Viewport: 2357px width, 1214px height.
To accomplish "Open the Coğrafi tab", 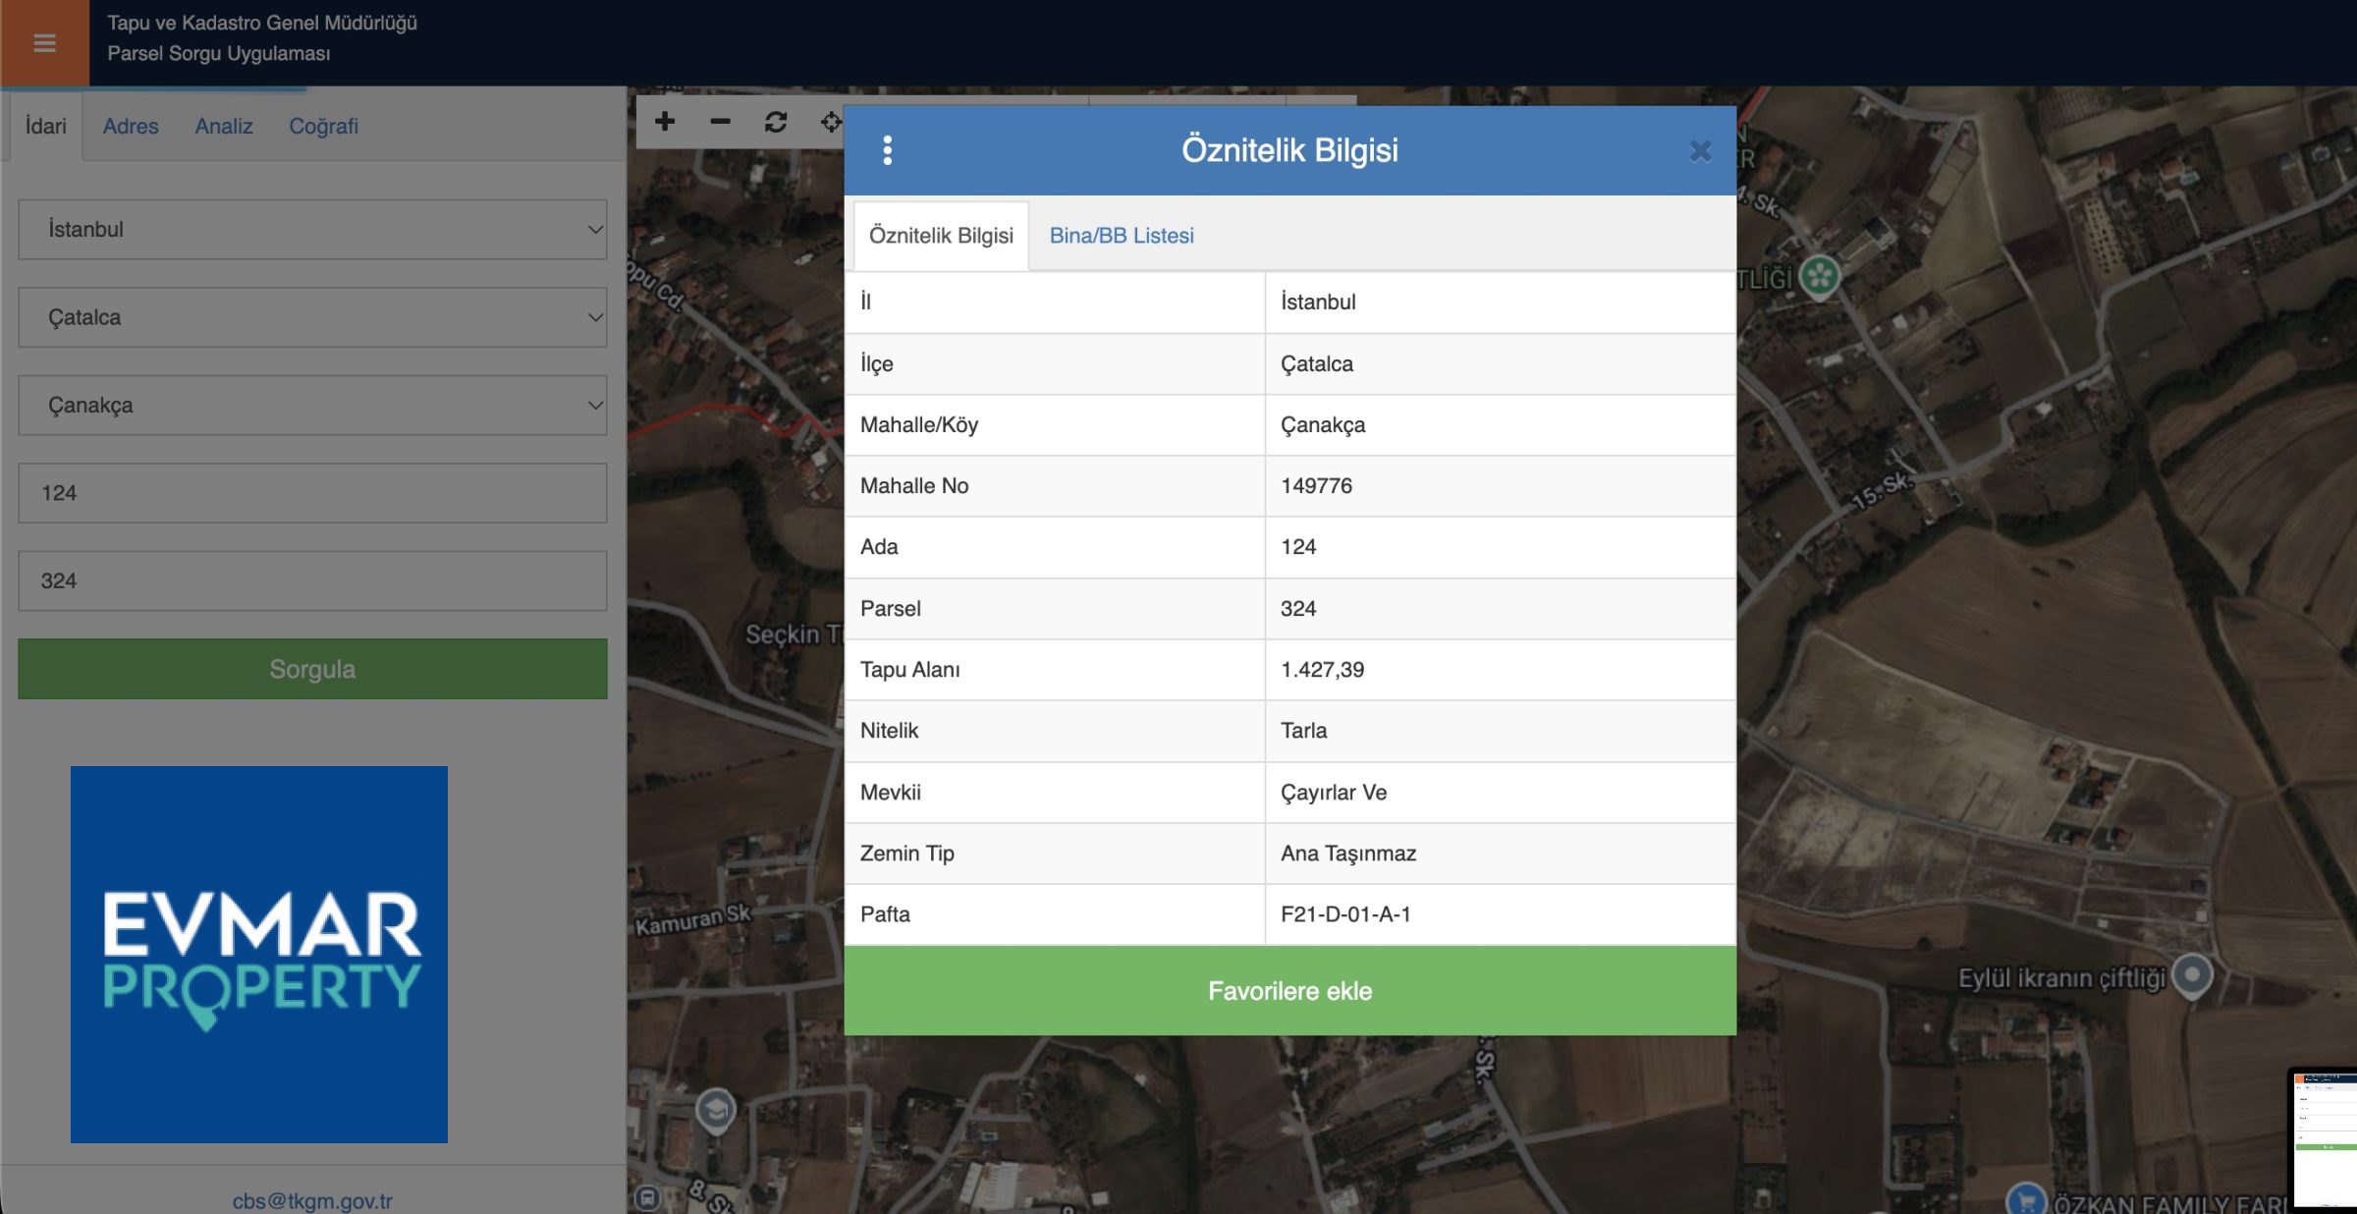I will (x=323, y=126).
